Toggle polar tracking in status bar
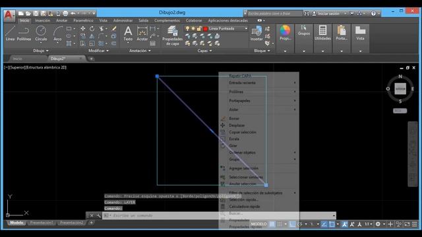 tap(300, 224)
